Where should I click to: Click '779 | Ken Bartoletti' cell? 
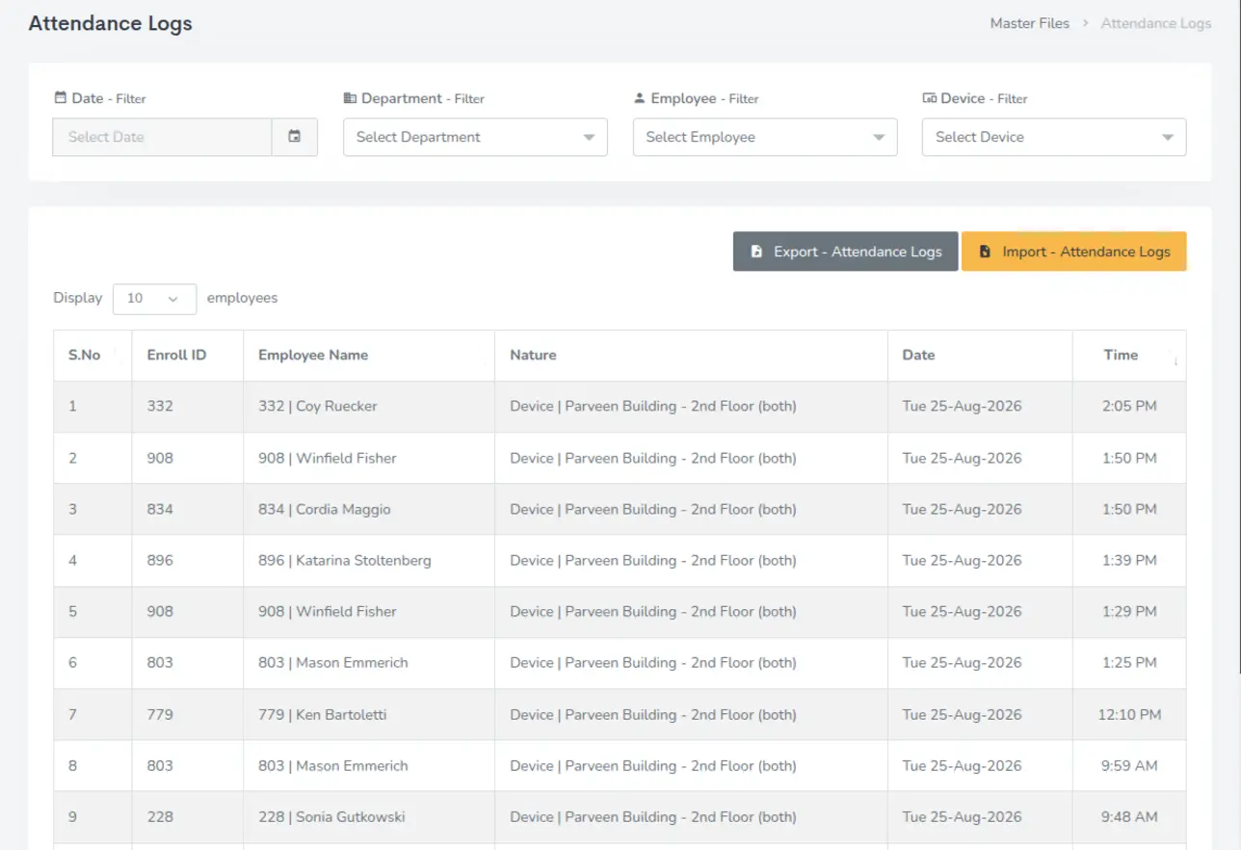[369, 714]
